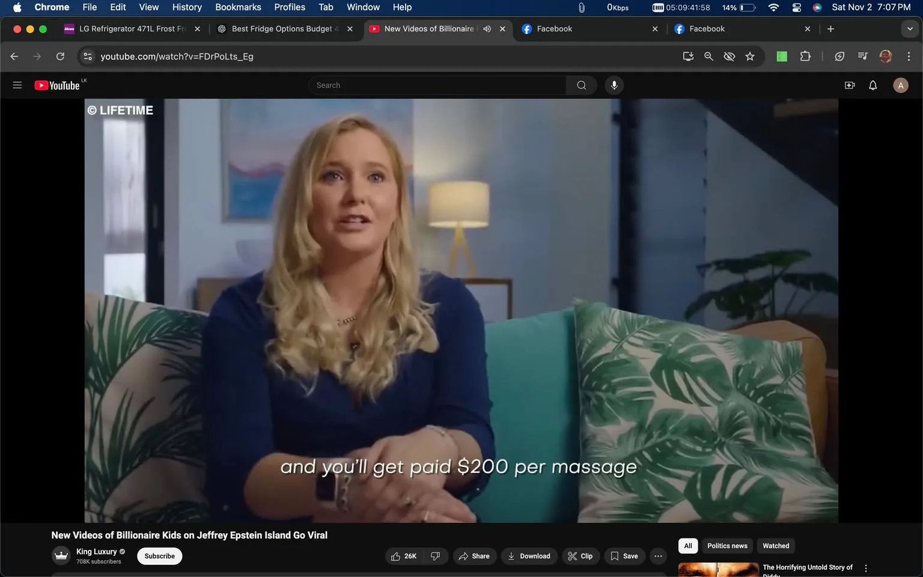
Task: Open the Create video icon on YouTube
Action: click(x=849, y=85)
